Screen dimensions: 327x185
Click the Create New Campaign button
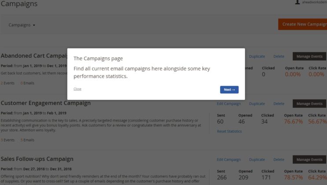coord(303,24)
